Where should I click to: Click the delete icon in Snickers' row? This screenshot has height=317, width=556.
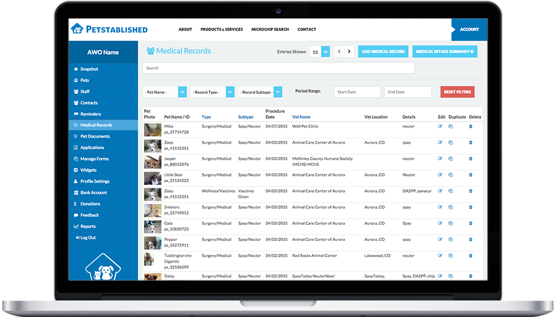point(470,207)
